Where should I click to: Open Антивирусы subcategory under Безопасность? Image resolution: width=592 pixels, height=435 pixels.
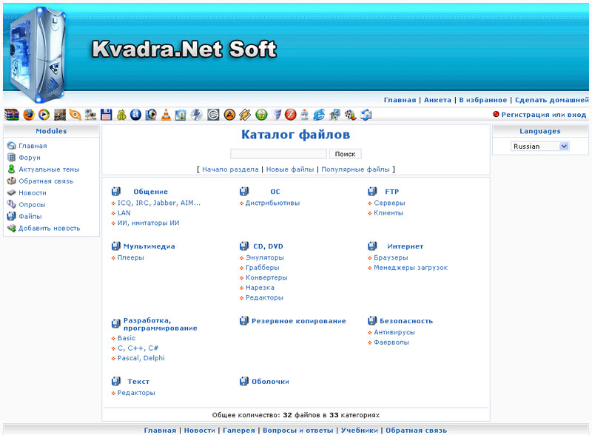click(394, 332)
